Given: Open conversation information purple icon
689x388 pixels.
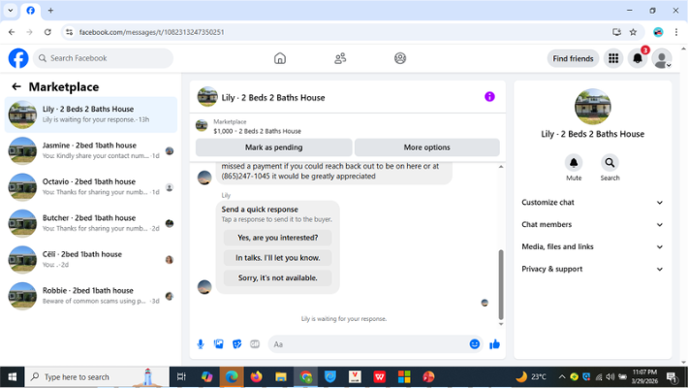Looking at the screenshot, I should [489, 97].
